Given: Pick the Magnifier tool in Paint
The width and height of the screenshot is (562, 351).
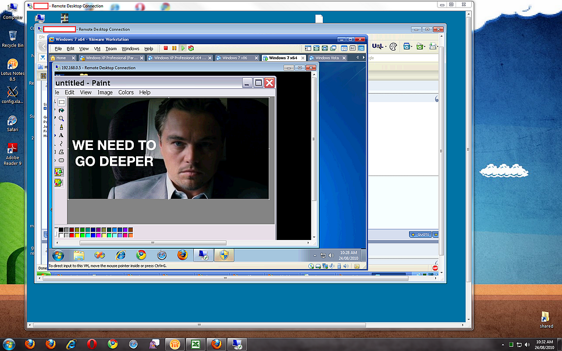Looking at the screenshot, I should tap(61, 119).
